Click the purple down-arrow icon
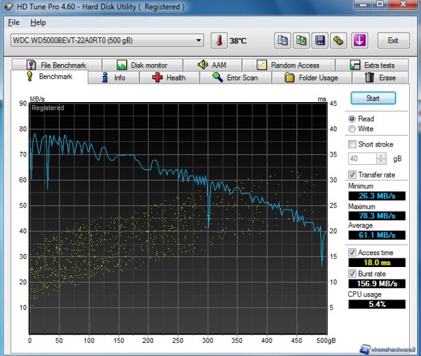 pos(360,41)
